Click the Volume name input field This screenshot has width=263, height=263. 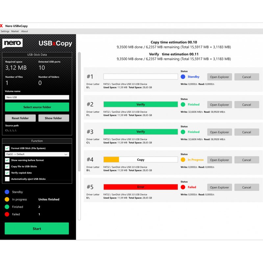(x=37, y=97)
